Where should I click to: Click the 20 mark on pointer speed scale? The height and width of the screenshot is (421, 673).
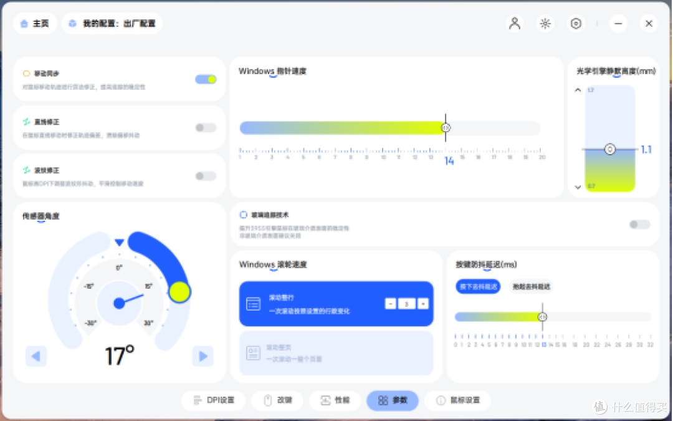(x=542, y=157)
